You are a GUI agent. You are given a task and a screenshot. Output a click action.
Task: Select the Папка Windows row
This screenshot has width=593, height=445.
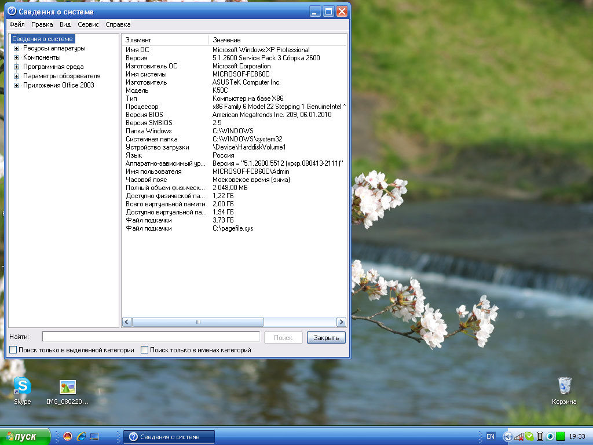pyautogui.click(x=234, y=131)
